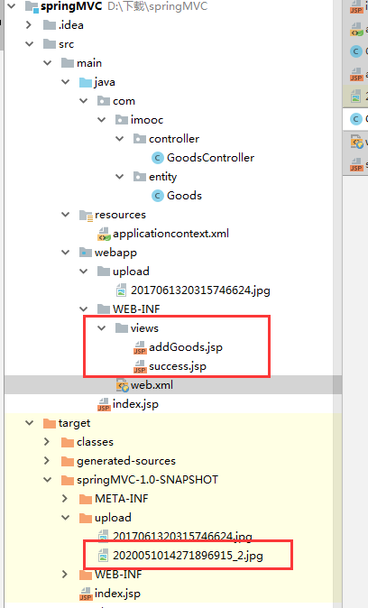
Task: Collapse the src folder node
Action: (x=29, y=44)
